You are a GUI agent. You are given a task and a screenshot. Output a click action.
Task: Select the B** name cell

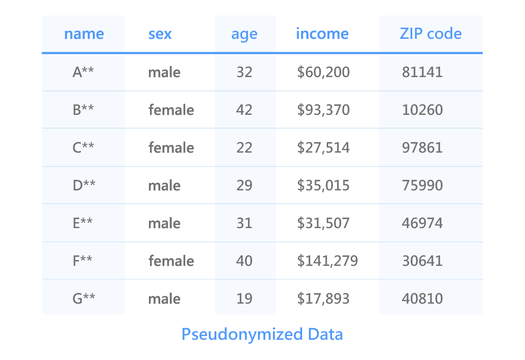click(x=84, y=110)
